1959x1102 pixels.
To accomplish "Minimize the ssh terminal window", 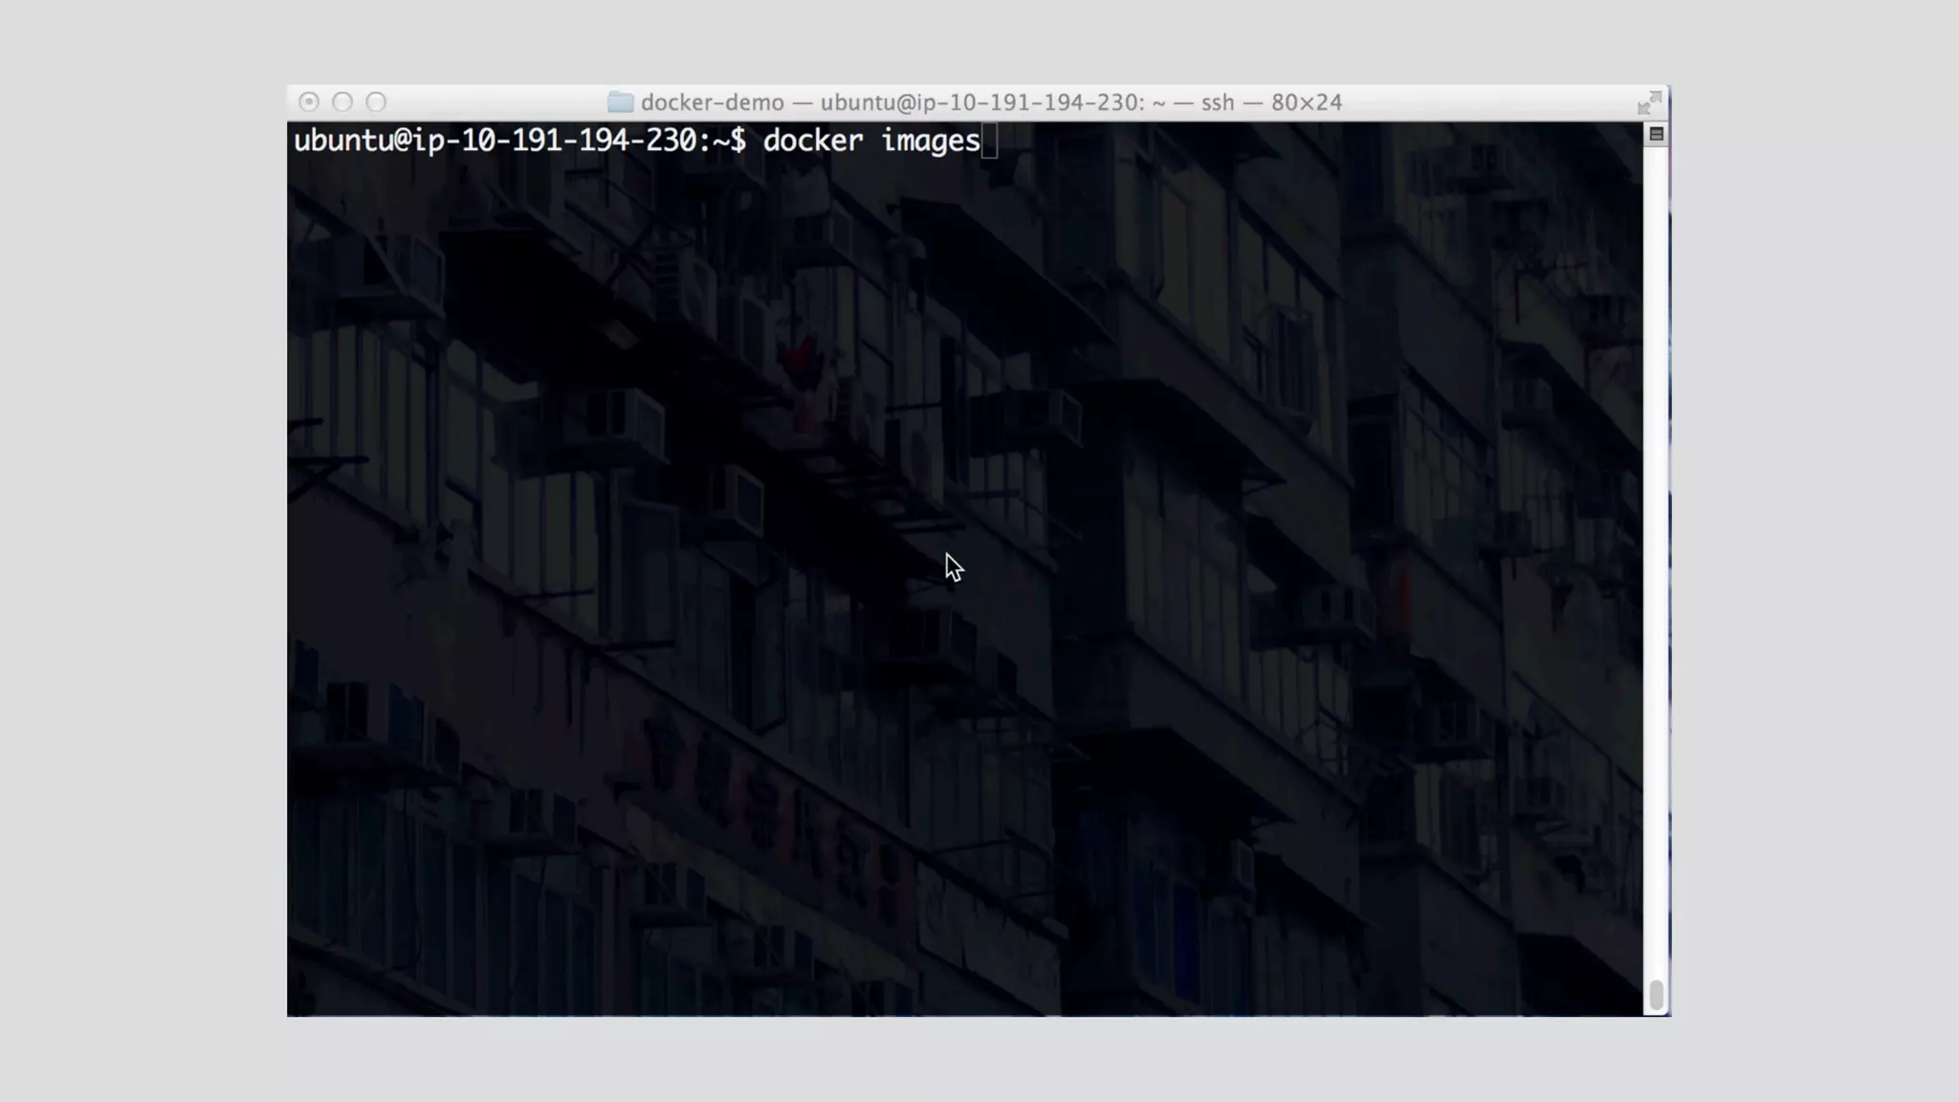I will click(342, 102).
